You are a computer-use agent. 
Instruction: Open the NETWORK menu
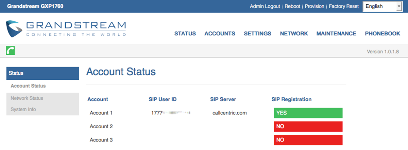click(294, 34)
